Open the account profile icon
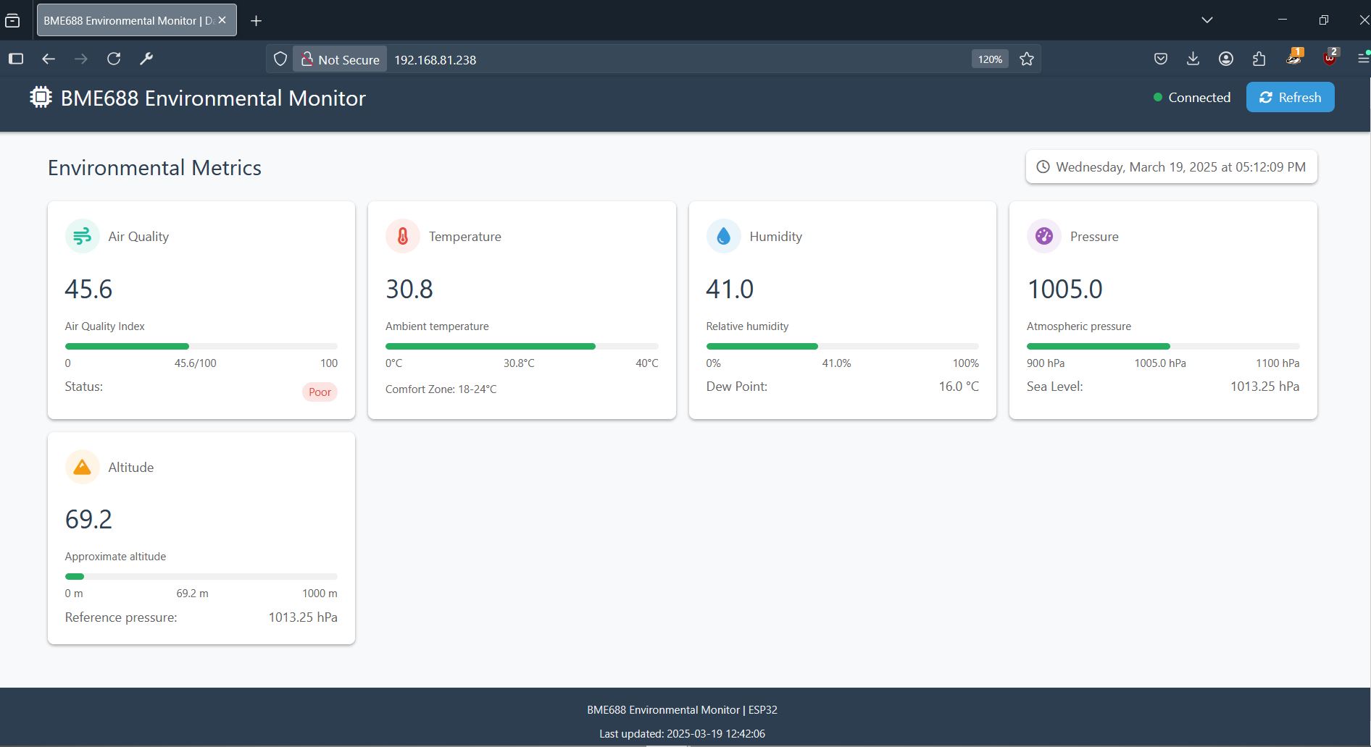This screenshot has height=747, width=1371. (x=1226, y=59)
